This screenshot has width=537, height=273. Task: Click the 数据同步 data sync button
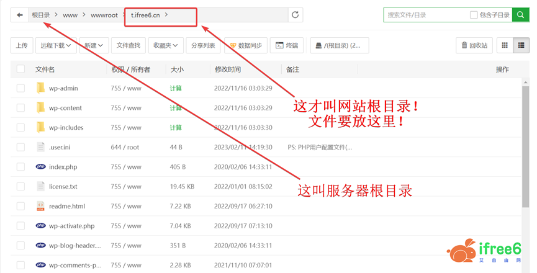[245, 45]
